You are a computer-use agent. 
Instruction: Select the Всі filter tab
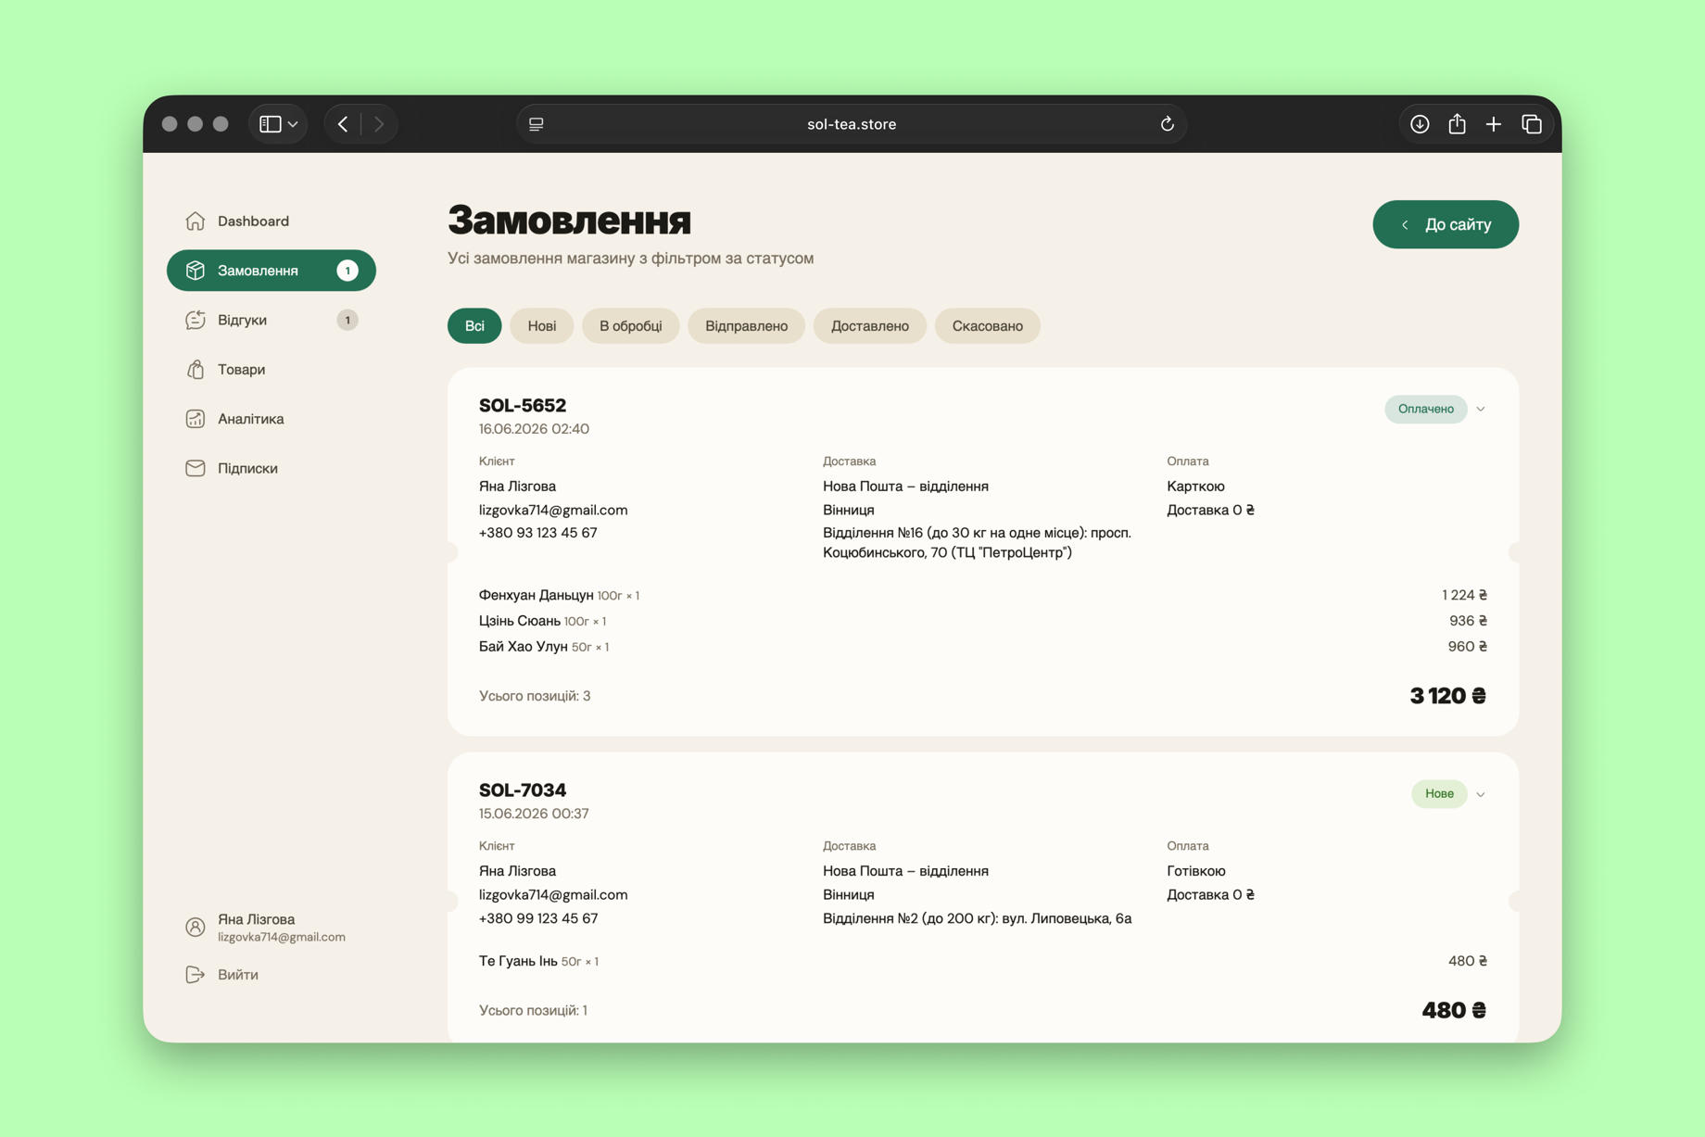tap(474, 326)
